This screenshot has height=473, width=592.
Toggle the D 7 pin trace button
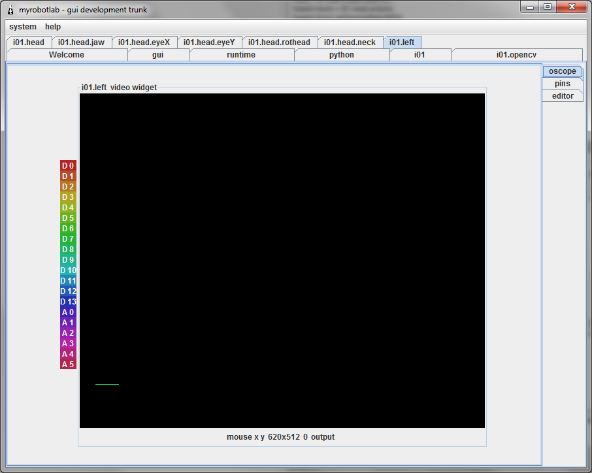coord(68,238)
